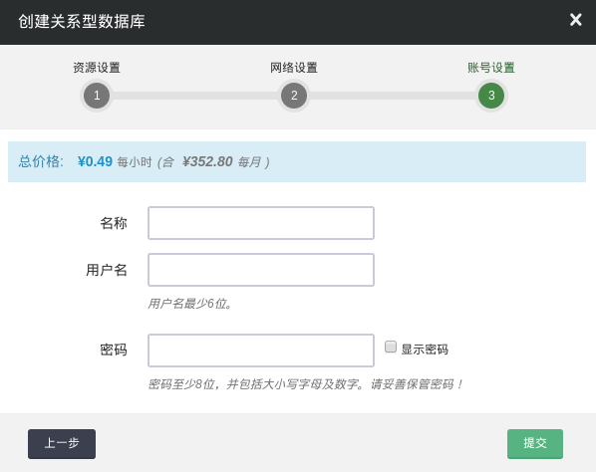
Task: Focus the 密码 password field
Action: point(261,351)
